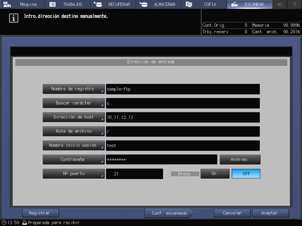Click the 13:59 time display
302x226 pixels.
pos(13,223)
